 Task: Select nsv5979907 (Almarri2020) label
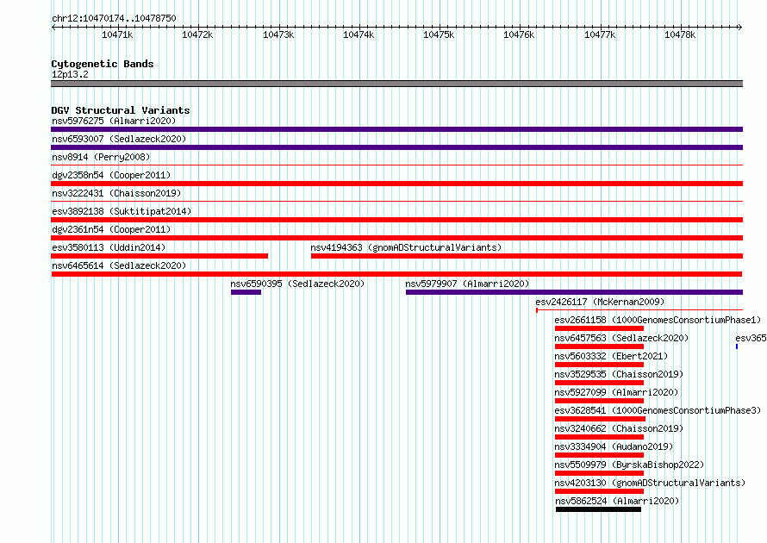point(467,284)
